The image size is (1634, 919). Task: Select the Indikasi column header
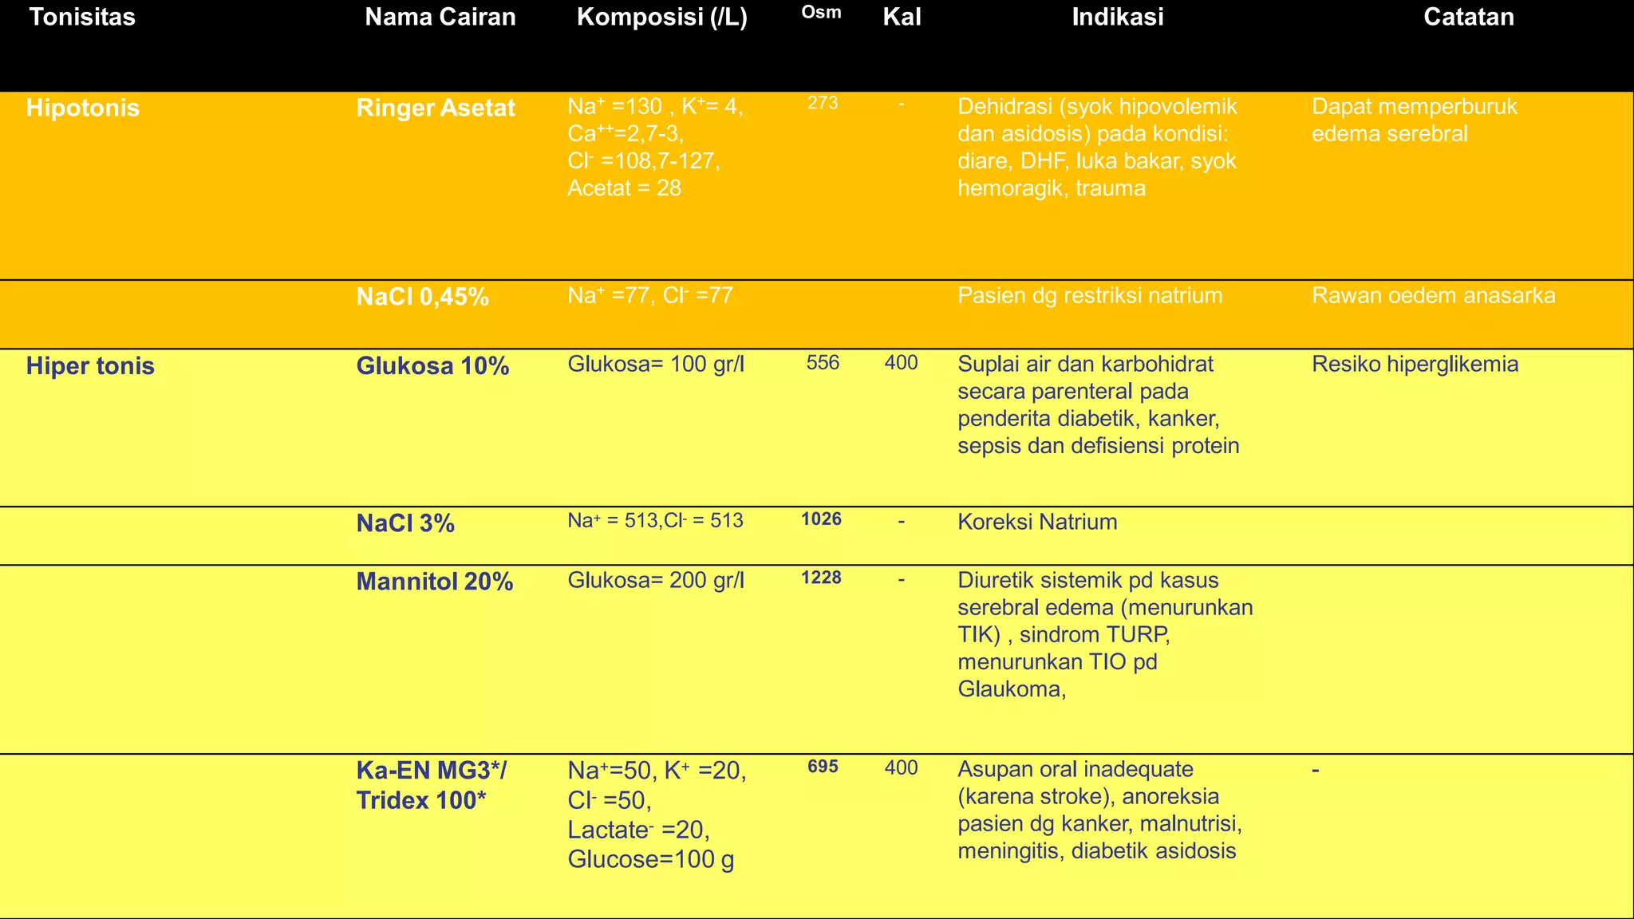pos(1117,18)
